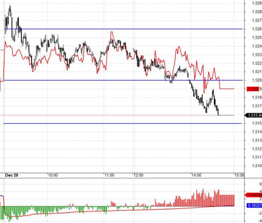Click the 1,510 price axis label
Viewport: 262px width, 223px height.
click(257, 166)
